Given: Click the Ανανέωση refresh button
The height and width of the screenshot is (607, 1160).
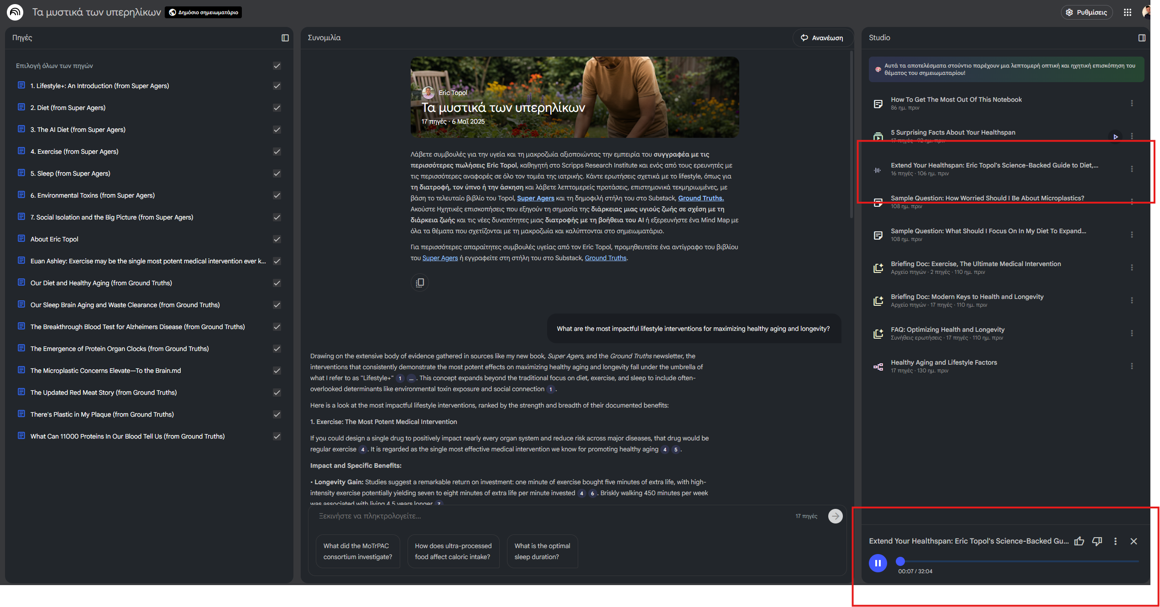Looking at the screenshot, I should point(822,38).
